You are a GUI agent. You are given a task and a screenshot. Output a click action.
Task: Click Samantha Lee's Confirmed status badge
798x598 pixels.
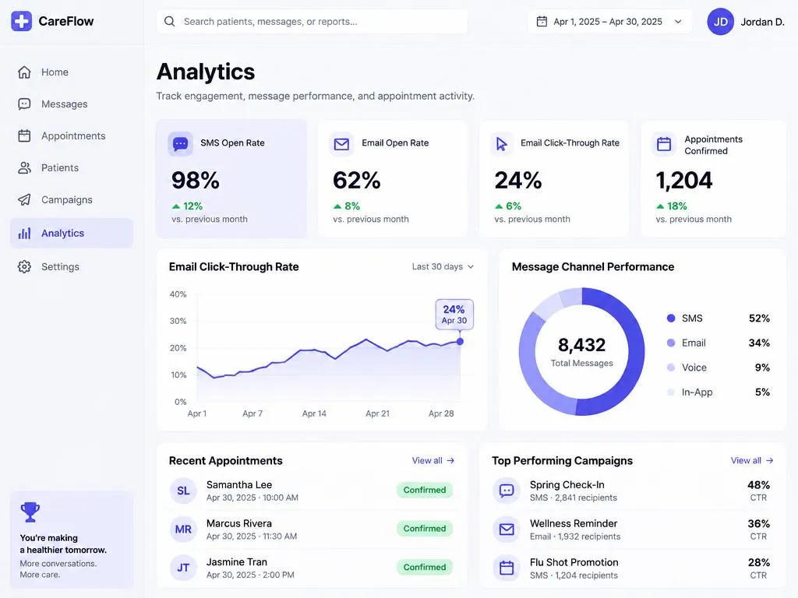pyautogui.click(x=425, y=491)
